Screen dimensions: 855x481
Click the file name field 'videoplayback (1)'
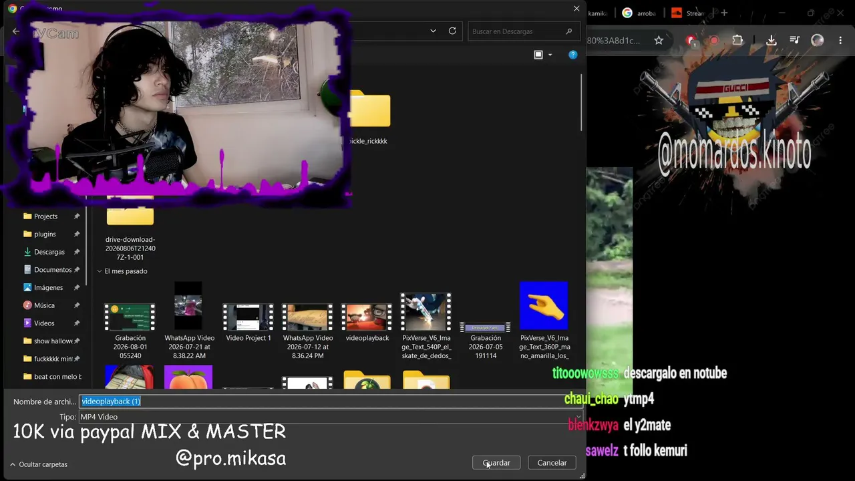(331, 402)
